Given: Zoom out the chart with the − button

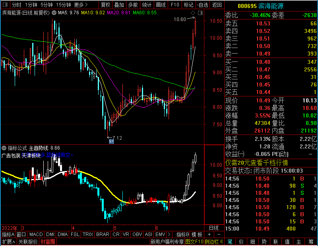Looking at the screenshot, I should 219,234.
